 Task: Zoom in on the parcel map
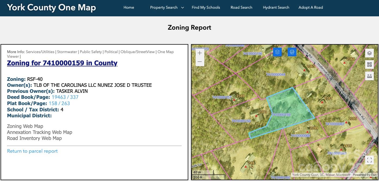pyautogui.click(x=200, y=53)
